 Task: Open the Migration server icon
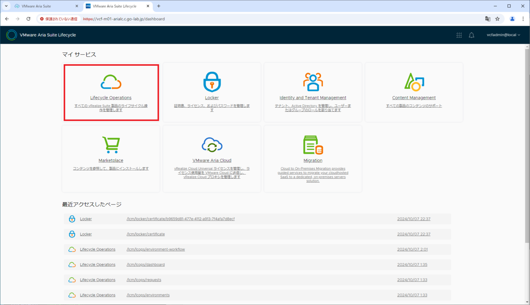coord(313,145)
